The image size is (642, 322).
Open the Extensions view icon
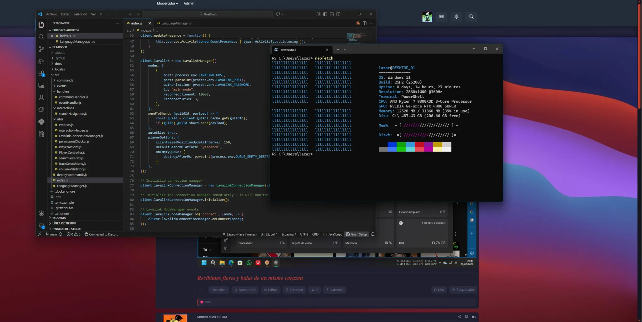[41, 74]
